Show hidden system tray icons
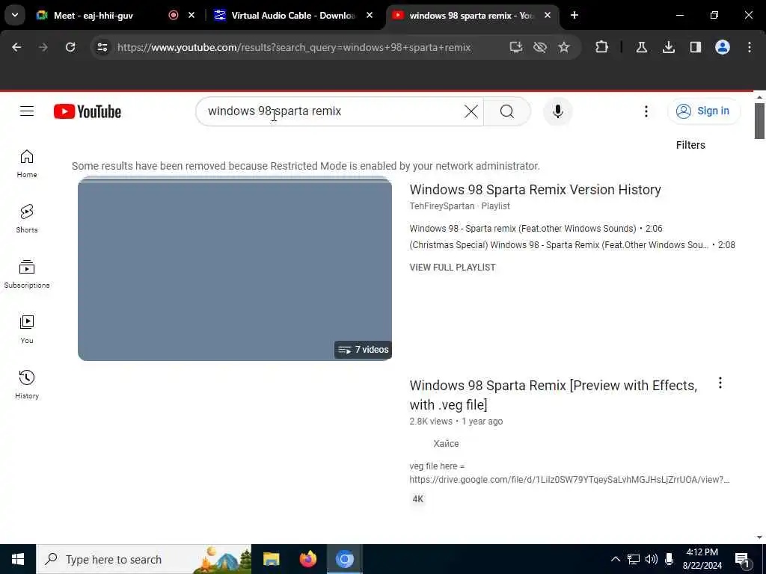 pyautogui.click(x=616, y=559)
